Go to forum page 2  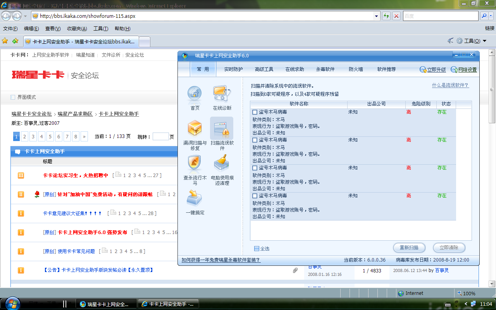[x=24, y=136]
